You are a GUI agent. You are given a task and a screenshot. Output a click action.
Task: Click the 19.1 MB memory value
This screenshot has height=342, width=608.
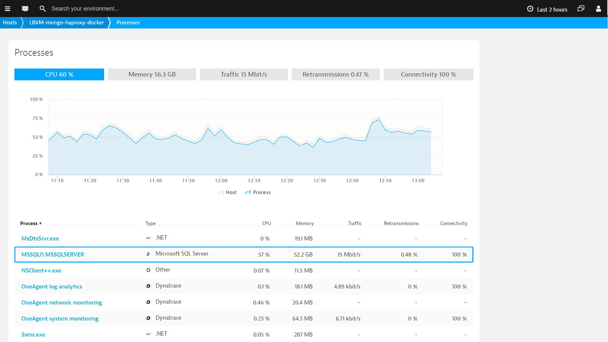pos(304,239)
